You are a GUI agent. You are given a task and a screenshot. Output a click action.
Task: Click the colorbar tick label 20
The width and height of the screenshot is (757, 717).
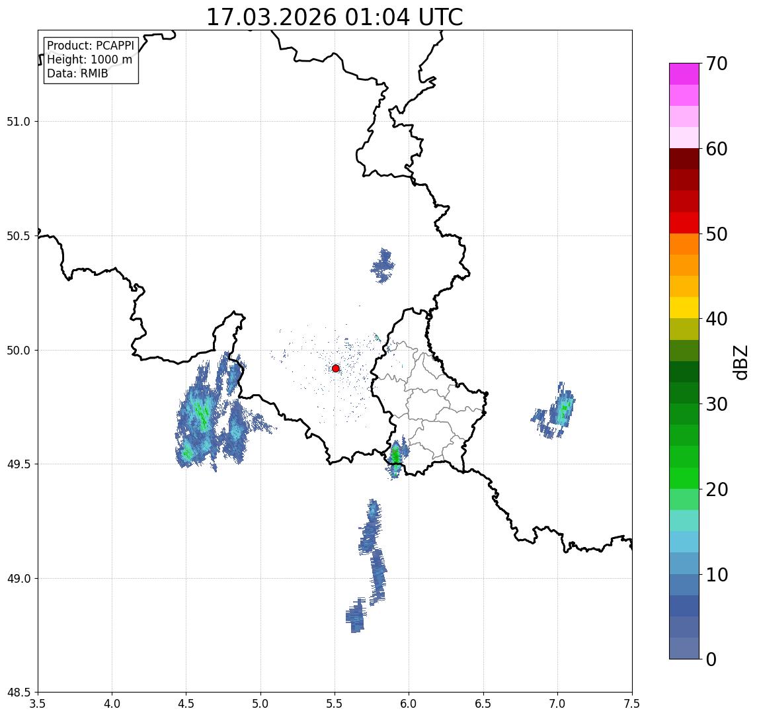pos(717,489)
